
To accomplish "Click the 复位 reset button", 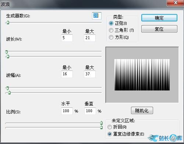I will click(x=159, y=29).
